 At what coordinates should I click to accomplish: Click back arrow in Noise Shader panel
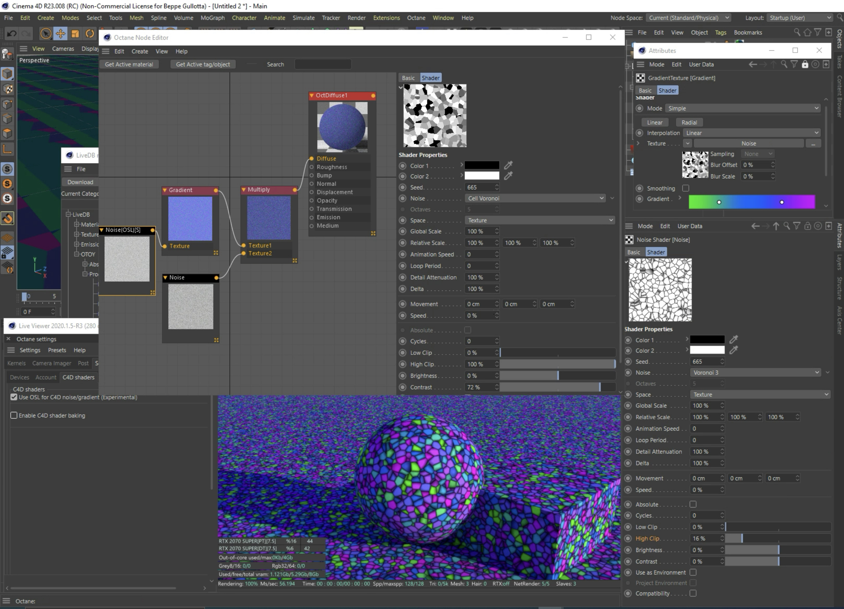click(x=755, y=226)
